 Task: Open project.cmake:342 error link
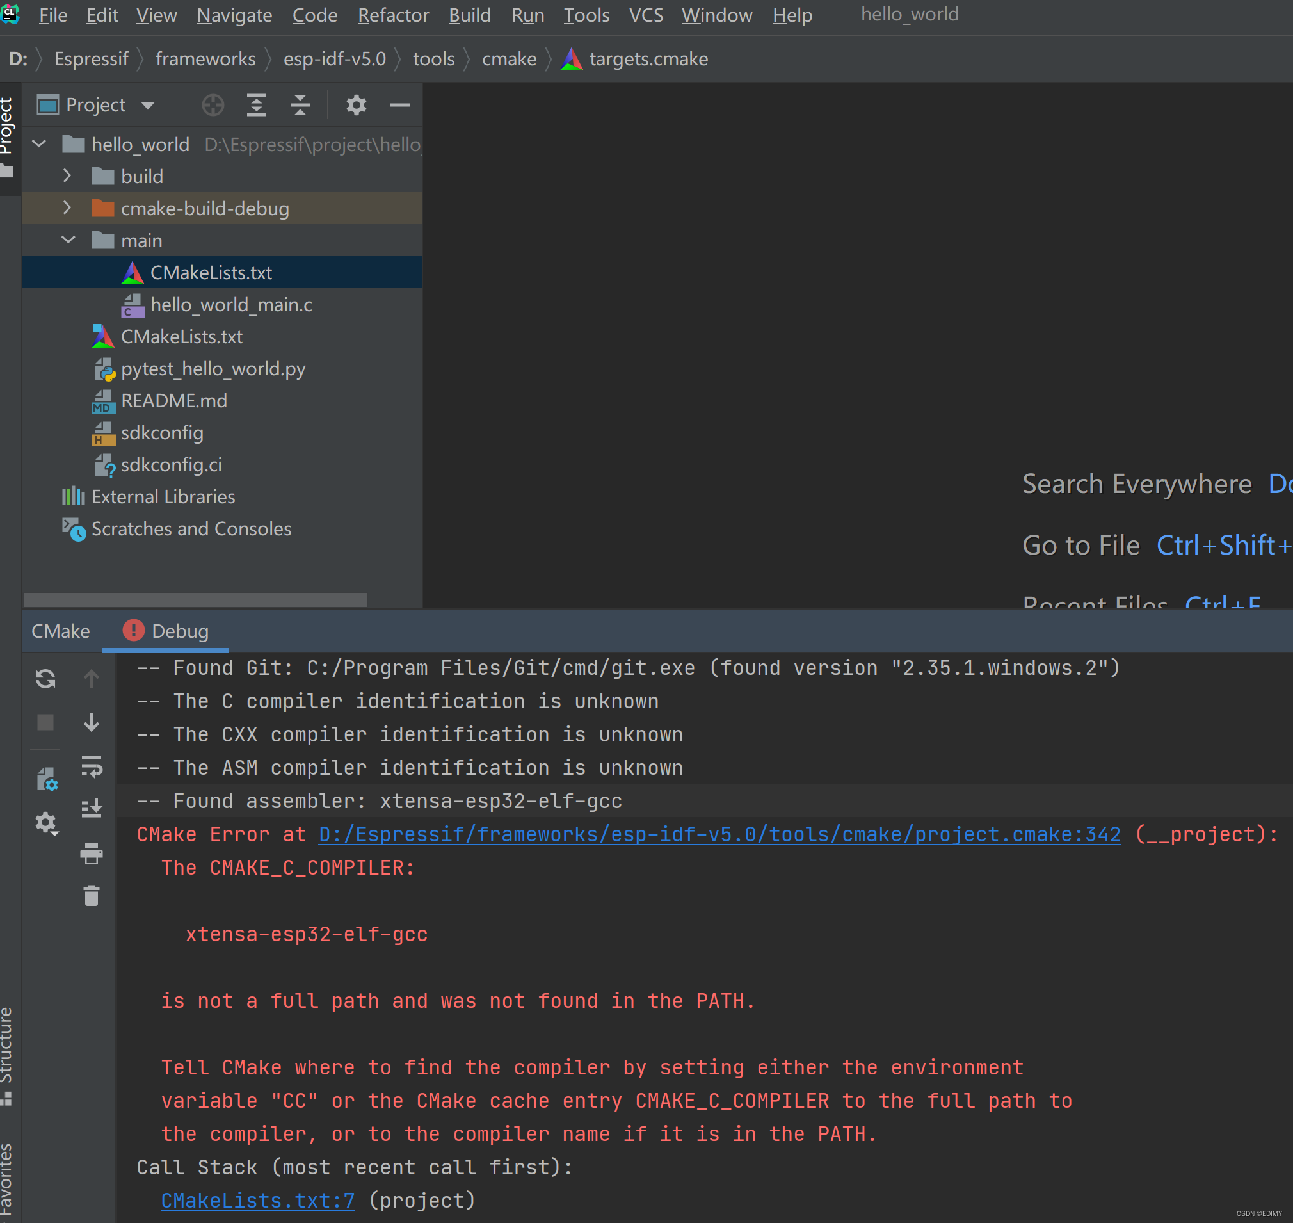(719, 834)
